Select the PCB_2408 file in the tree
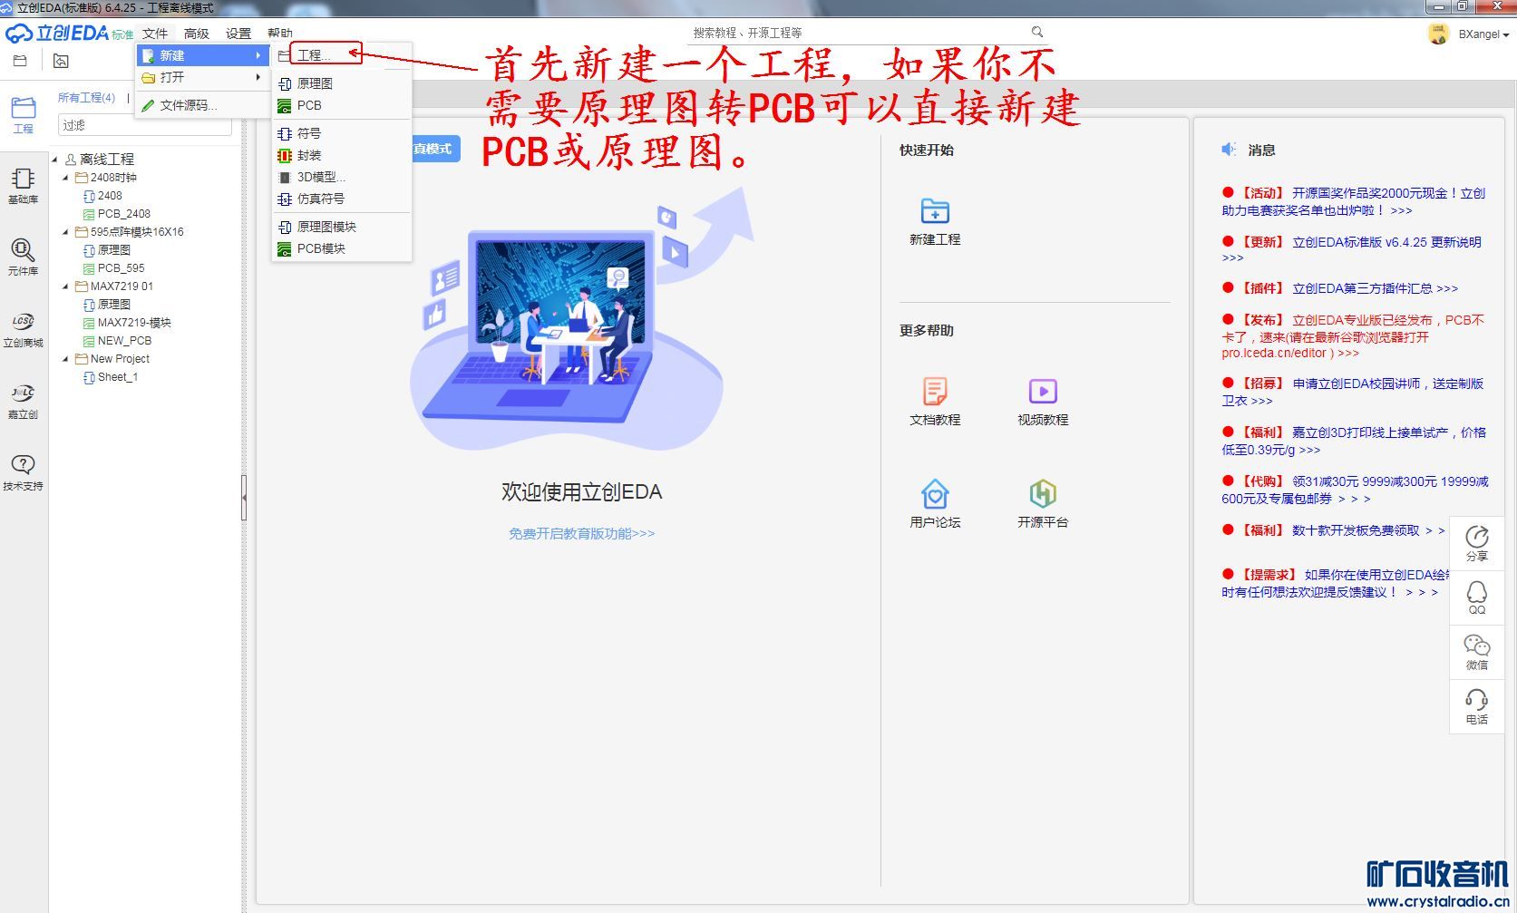Screen dimensions: 1517x913 pyautogui.click(x=117, y=214)
